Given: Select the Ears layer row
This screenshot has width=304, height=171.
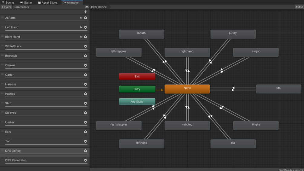Looking at the screenshot, I should point(45,133).
